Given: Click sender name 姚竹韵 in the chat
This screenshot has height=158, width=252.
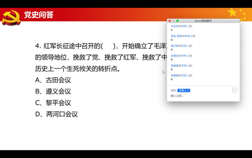Looking at the screenshot, I should tap(175, 46).
